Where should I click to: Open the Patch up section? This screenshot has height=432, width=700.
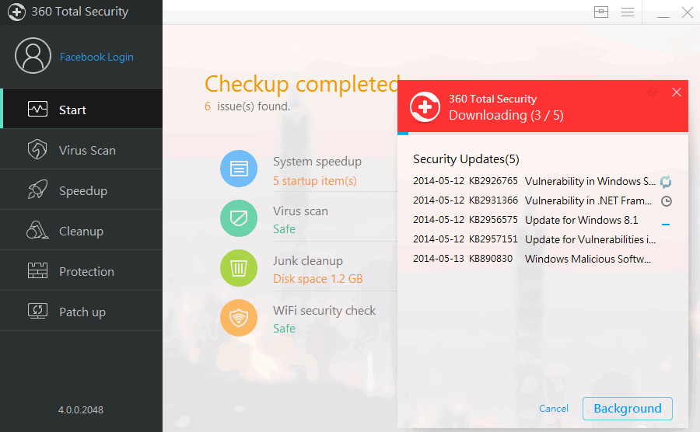point(81,312)
